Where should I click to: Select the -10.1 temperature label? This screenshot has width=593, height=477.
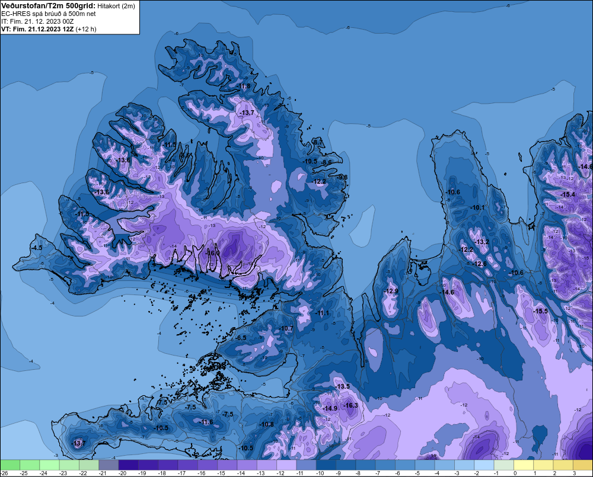[x=477, y=207]
